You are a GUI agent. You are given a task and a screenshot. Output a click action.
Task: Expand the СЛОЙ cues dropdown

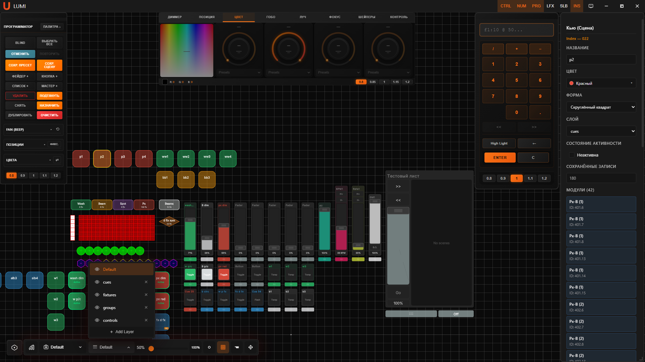(x=601, y=131)
